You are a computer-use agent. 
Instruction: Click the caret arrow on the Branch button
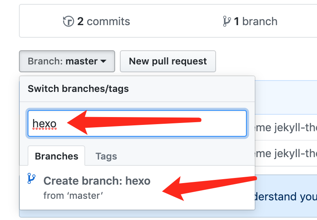pos(103,62)
